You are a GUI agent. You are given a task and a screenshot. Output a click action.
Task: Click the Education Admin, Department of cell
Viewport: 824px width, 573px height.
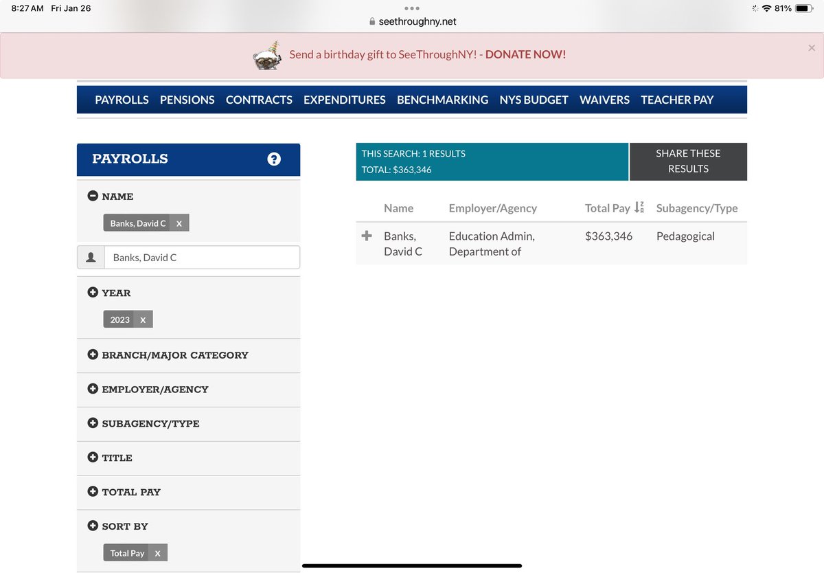[x=492, y=244]
